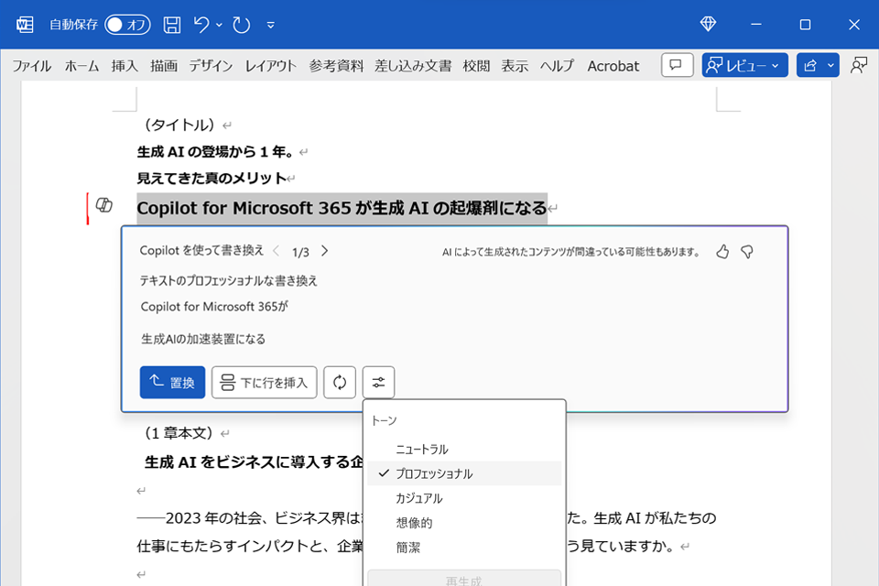Open the 参考資料 ribbon tab
The image size is (879, 586).
click(x=336, y=66)
